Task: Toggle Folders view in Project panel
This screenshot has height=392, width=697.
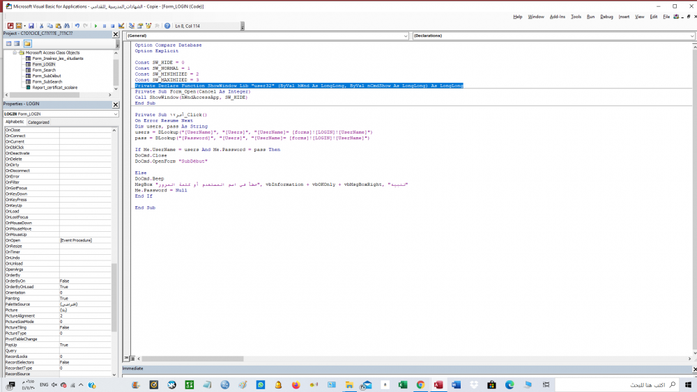Action: 28,43
